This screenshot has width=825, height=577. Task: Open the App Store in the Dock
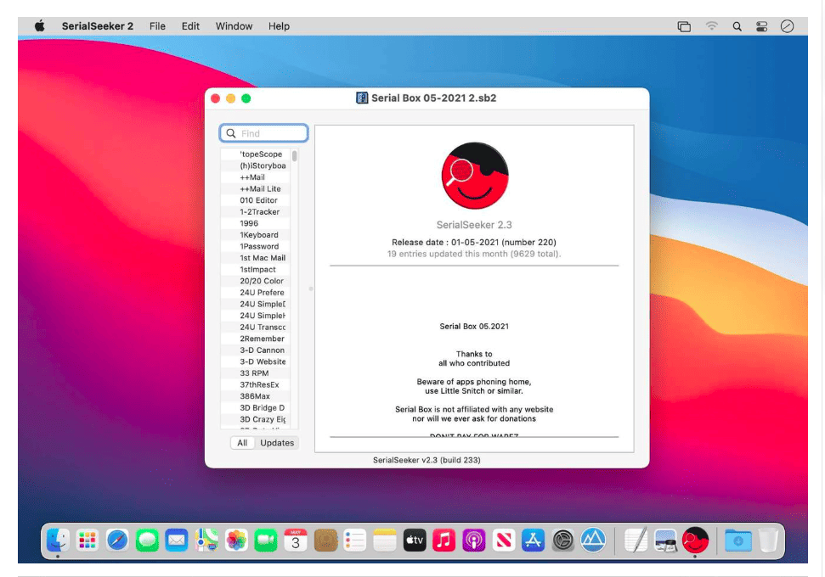533,541
